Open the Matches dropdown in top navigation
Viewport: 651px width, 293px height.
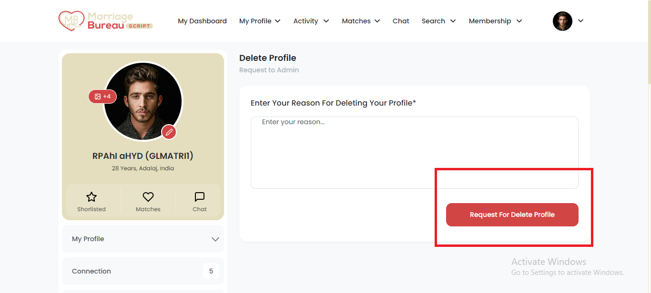coord(361,21)
